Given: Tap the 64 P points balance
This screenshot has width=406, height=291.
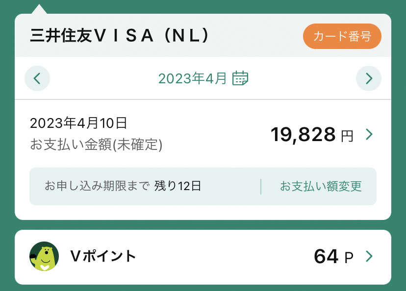Looking at the screenshot, I should [x=326, y=256].
